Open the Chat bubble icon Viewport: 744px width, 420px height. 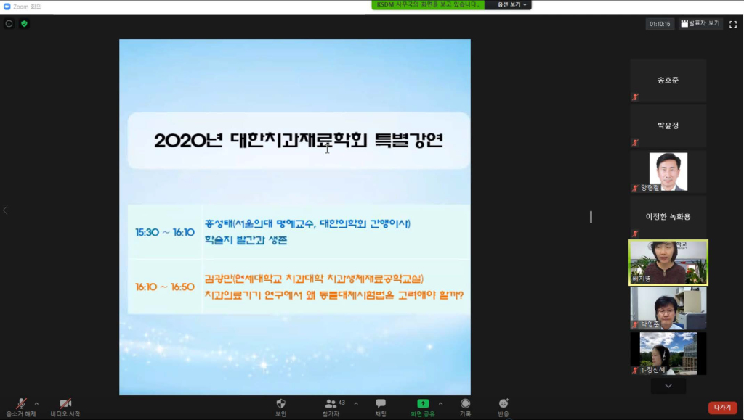[380, 404]
